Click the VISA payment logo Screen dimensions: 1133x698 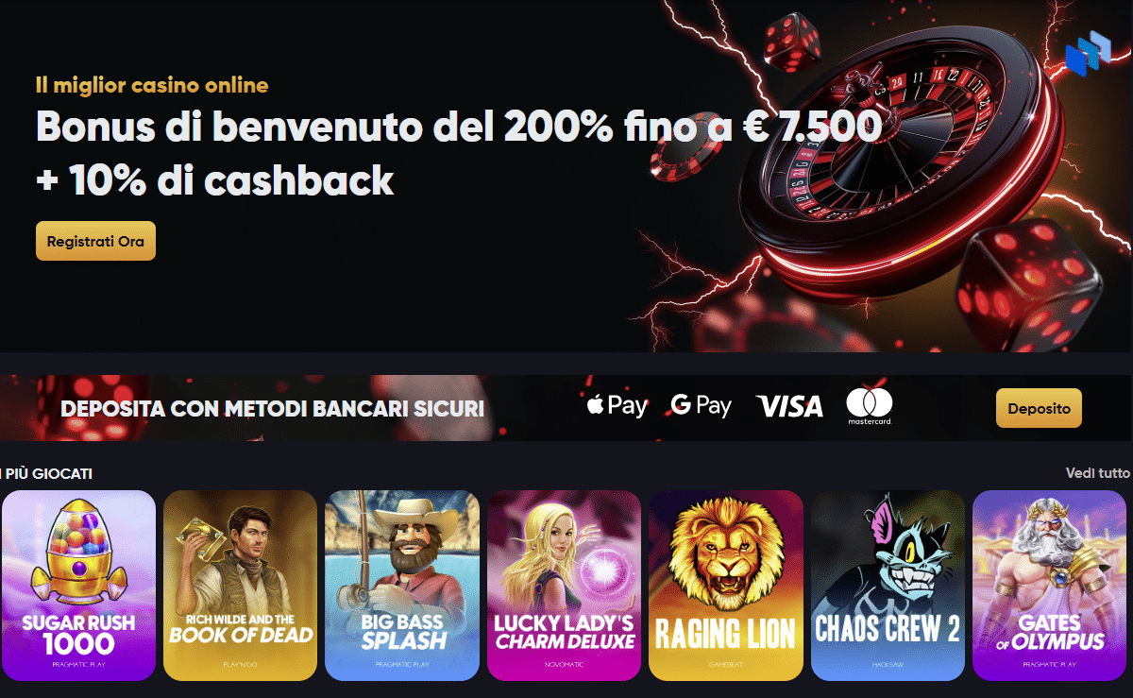point(789,407)
